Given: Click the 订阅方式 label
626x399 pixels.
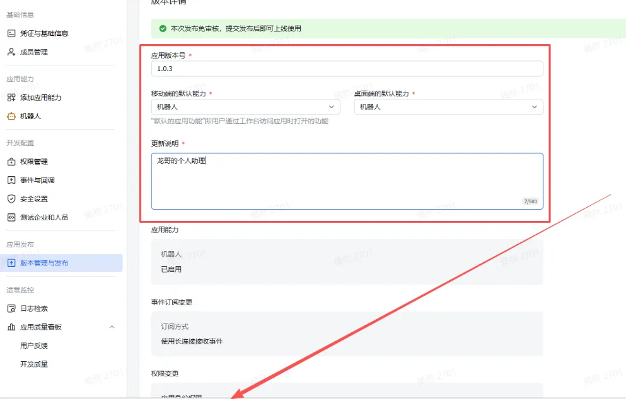Looking at the screenshot, I should (175, 327).
